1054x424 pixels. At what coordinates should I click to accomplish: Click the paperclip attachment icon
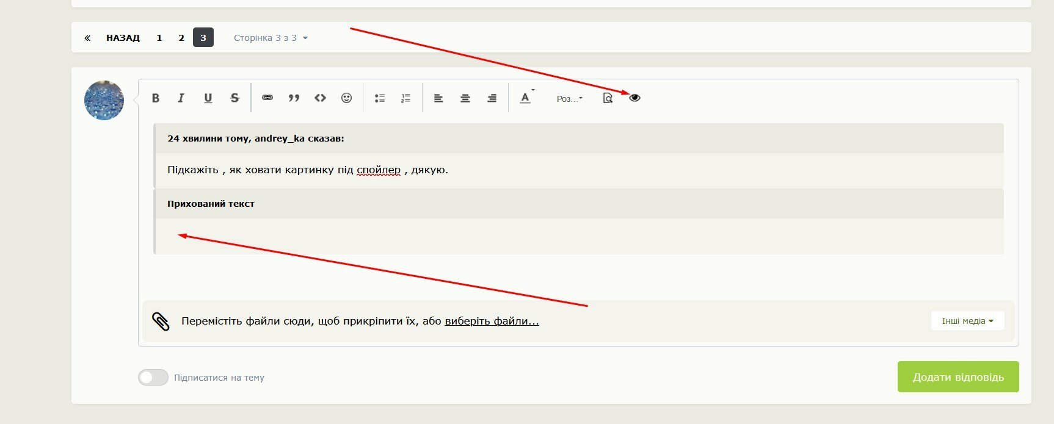[161, 321]
